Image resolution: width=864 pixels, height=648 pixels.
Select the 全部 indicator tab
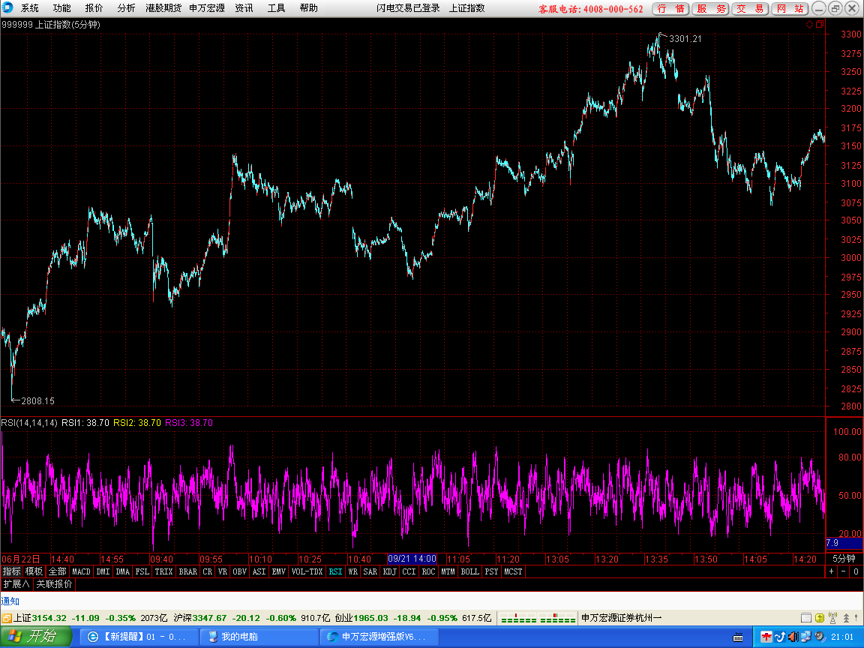(x=57, y=571)
